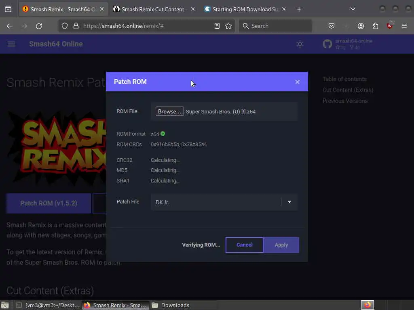Screen dimensions: 414x310
Task: Select Smash Remix Firefox taskbar entry
Action: click(116, 305)
